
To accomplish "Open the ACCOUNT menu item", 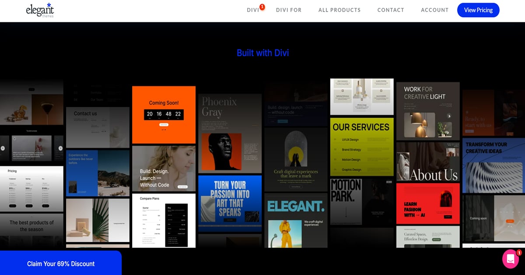I will tap(434, 10).
